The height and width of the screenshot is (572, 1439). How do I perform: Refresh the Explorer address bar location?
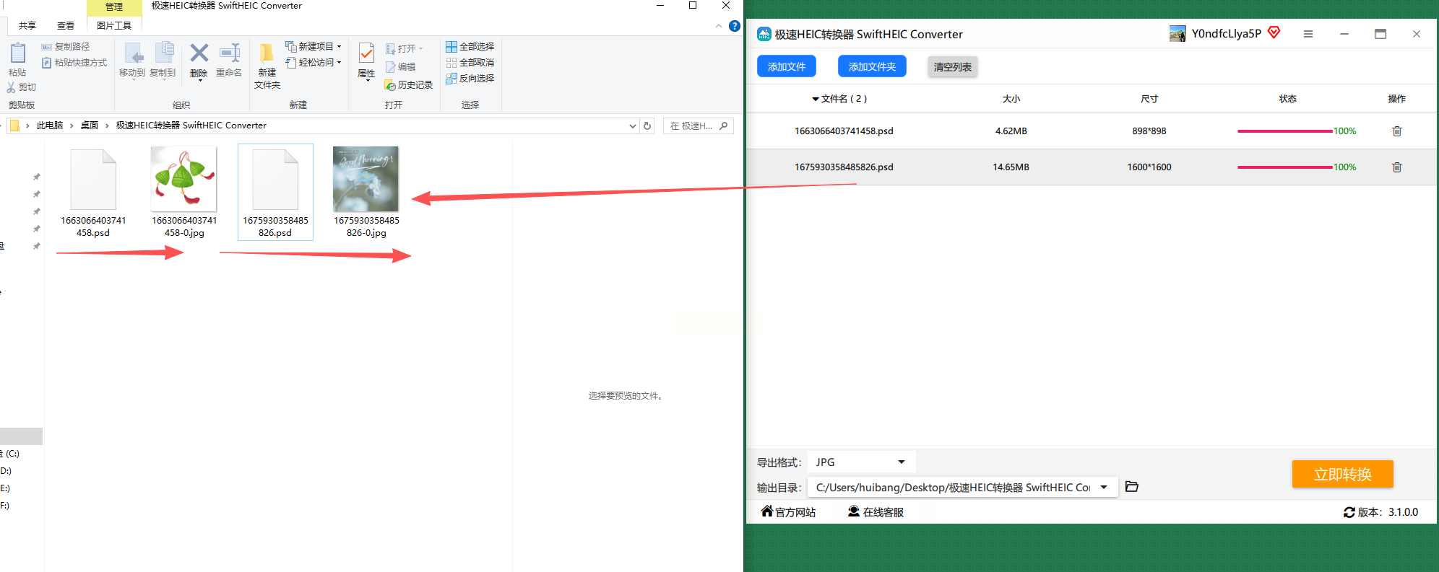pos(647,126)
